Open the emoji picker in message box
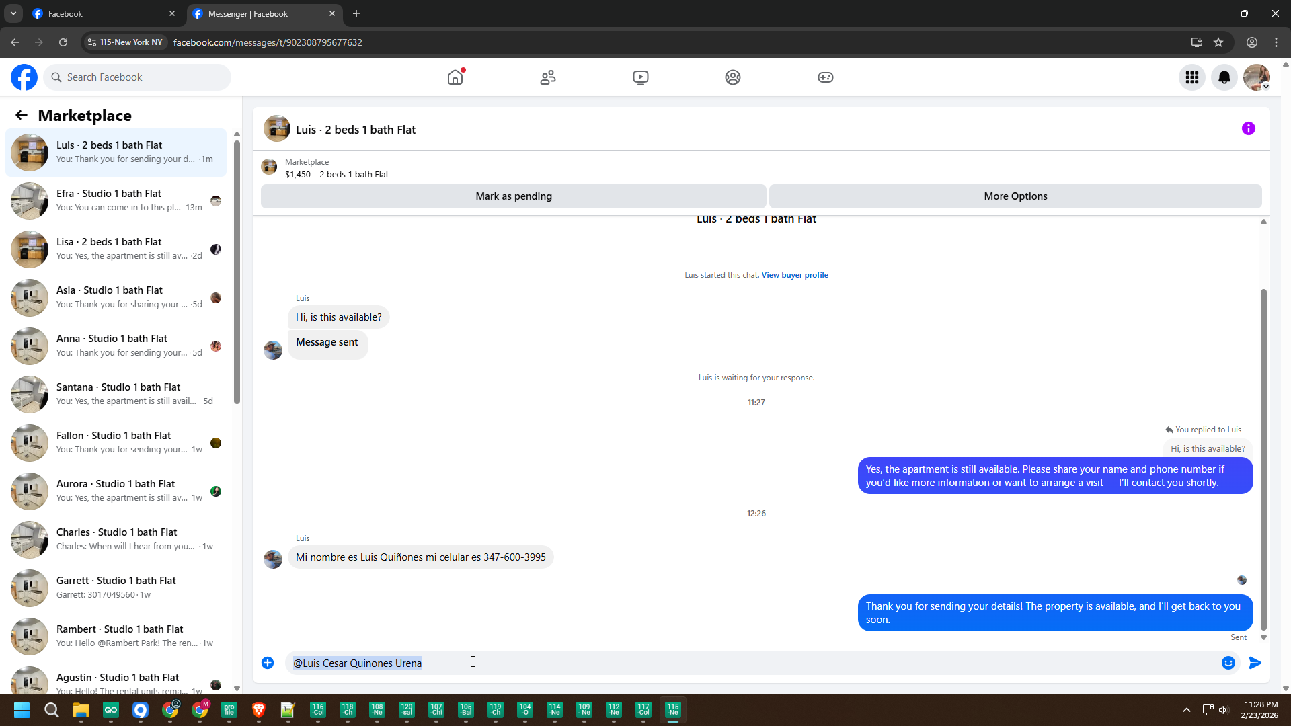This screenshot has height=726, width=1291. tap(1228, 663)
